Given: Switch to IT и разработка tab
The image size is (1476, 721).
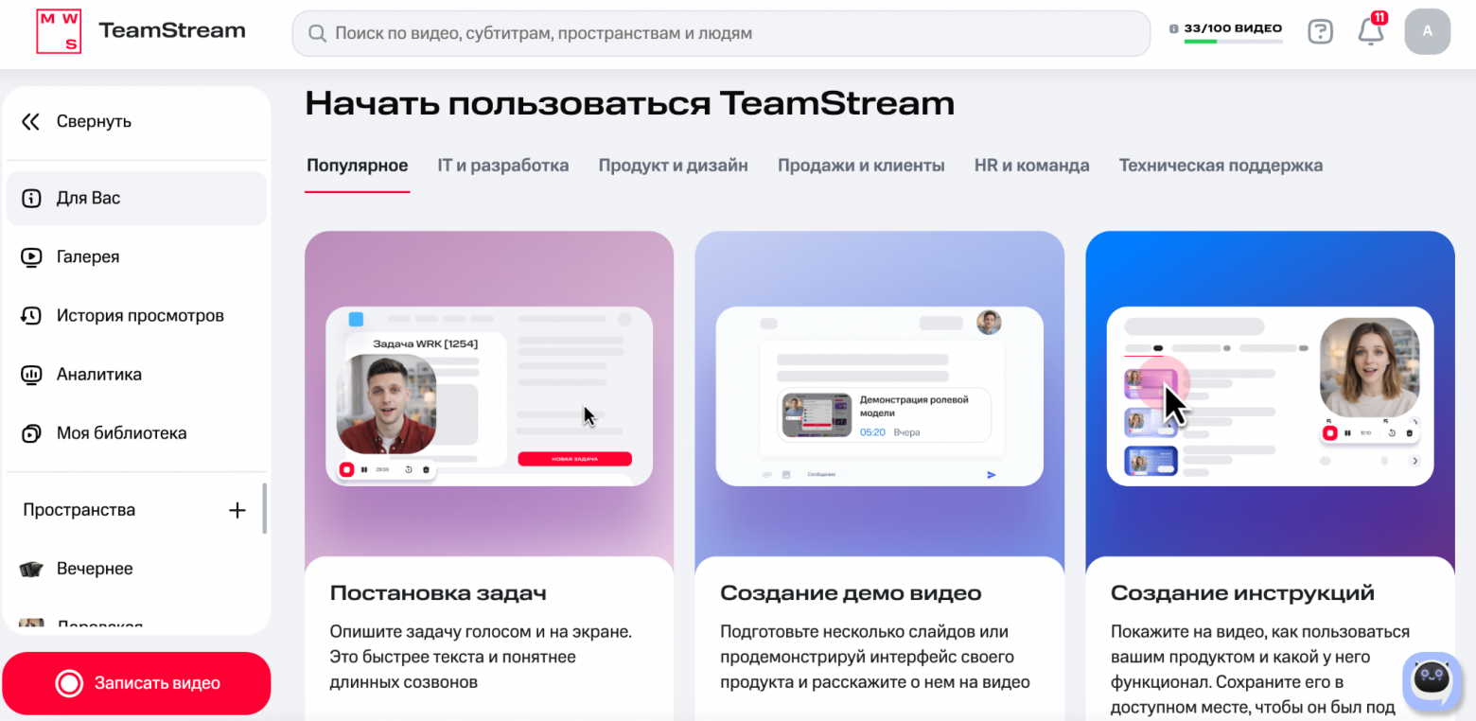Looking at the screenshot, I should click(503, 166).
